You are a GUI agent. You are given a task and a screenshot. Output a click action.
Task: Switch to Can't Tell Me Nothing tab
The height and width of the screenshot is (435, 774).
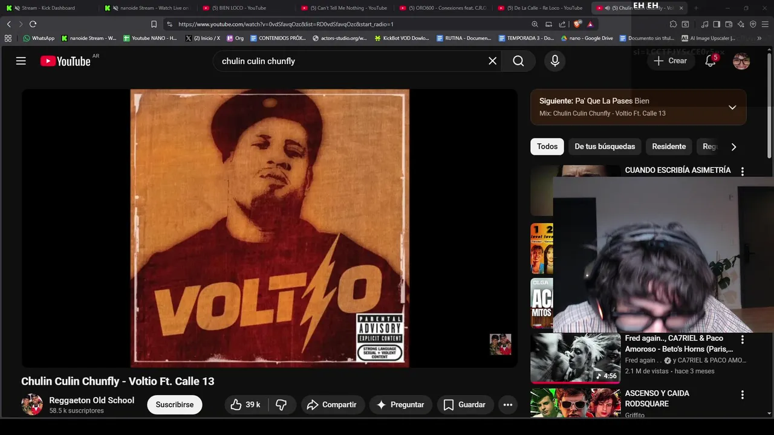343,8
